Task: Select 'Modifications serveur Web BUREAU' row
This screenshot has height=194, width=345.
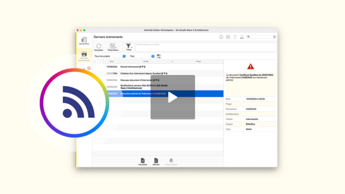Action: (158, 87)
